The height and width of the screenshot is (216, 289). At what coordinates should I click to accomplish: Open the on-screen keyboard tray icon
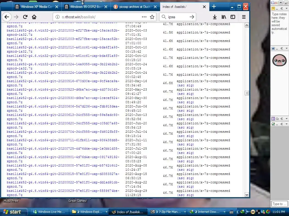click(x=231, y=212)
